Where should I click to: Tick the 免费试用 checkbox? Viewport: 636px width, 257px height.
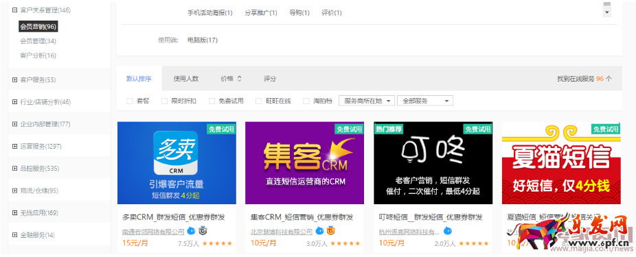pyautogui.click(x=212, y=101)
